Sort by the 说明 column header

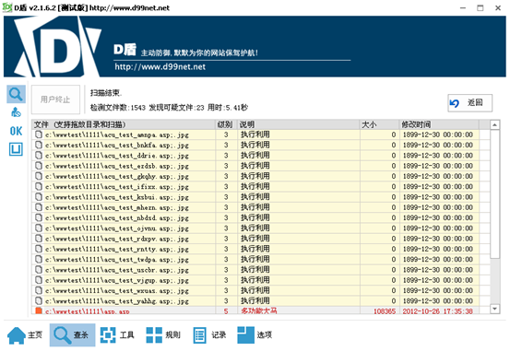[x=298, y=124]
